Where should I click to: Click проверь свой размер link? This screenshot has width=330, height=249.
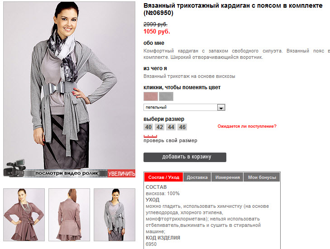point(171,141)
